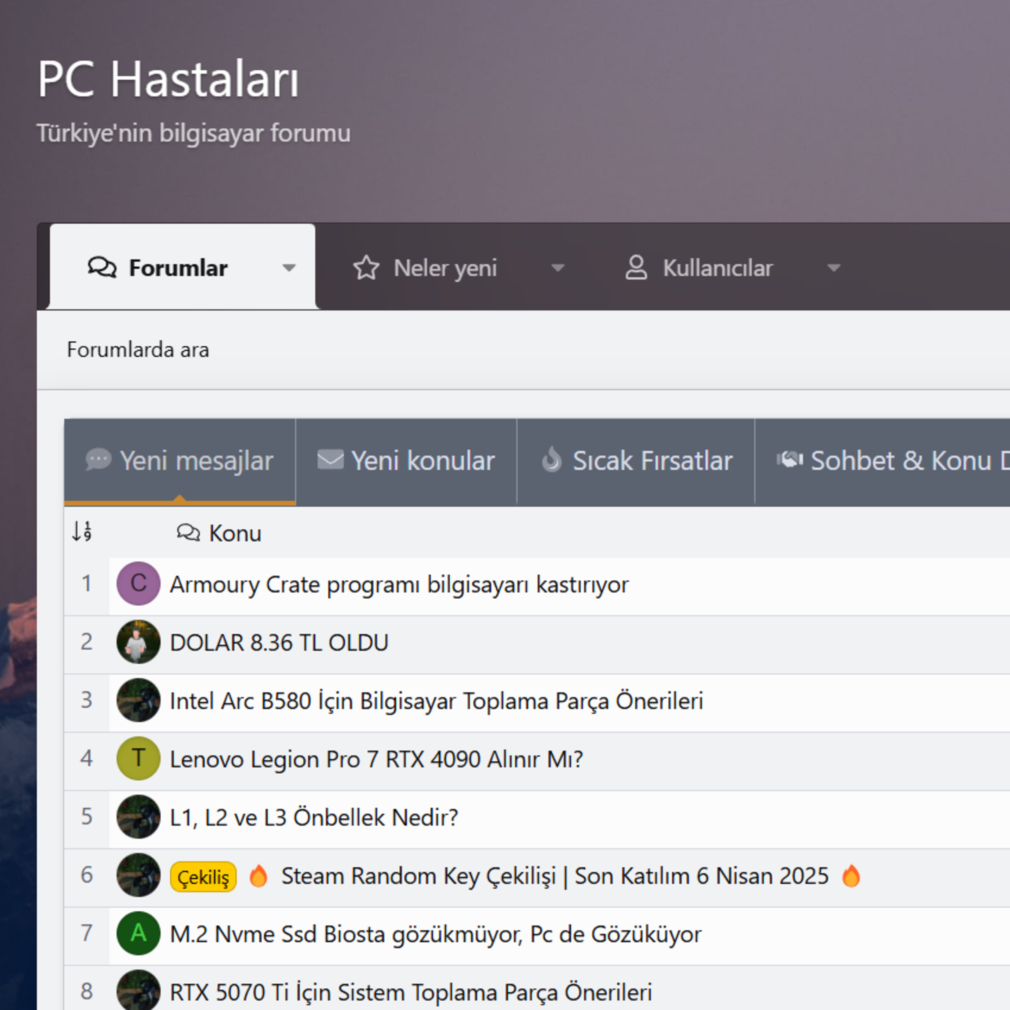Open the Lenovo Legion Pro 7 thread
Image resolution: width=1010 pixels, height=1010 pixels.
(376, 759)
